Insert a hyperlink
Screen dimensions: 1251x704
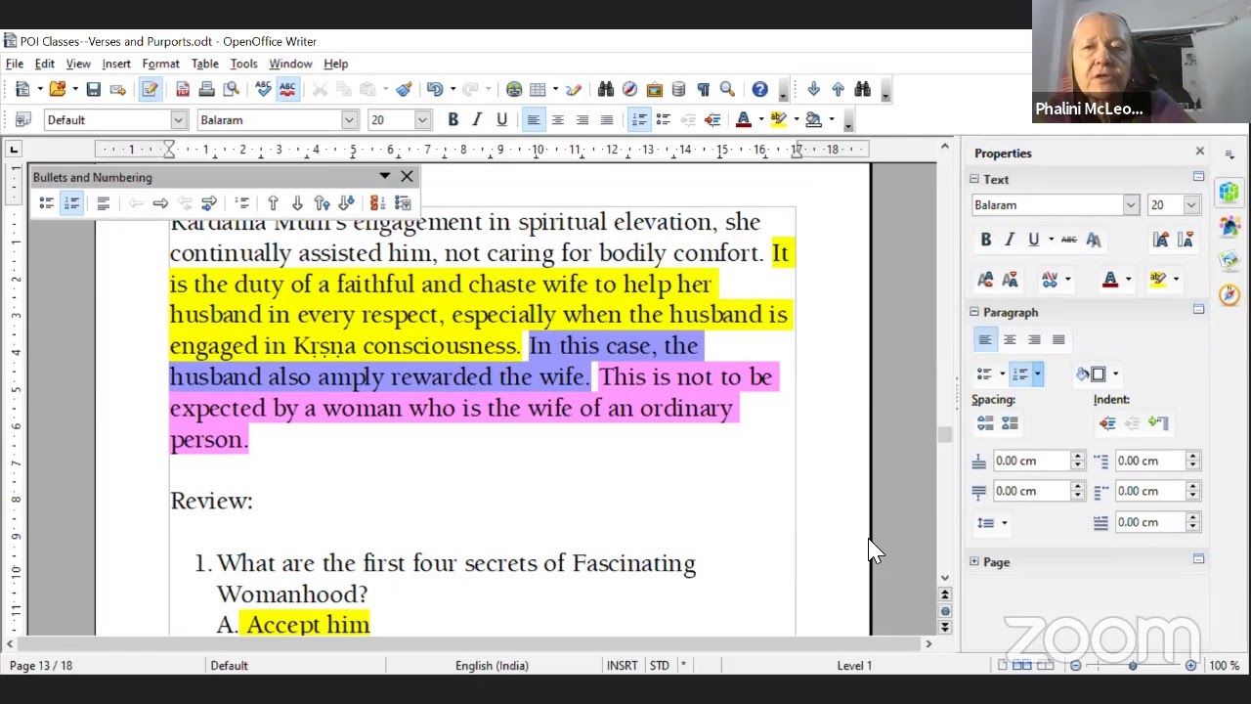(514, 90)
